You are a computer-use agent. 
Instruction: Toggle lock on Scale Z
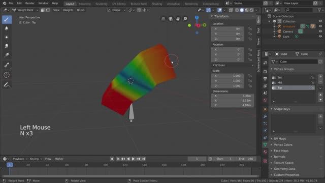[x=250, y=86]
